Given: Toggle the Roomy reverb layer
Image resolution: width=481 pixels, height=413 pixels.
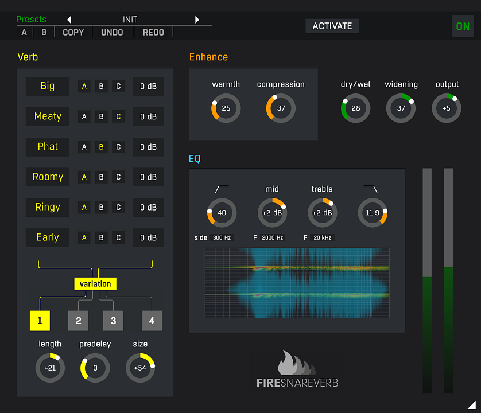Looking at the screenshot, I should click(48, 177).
